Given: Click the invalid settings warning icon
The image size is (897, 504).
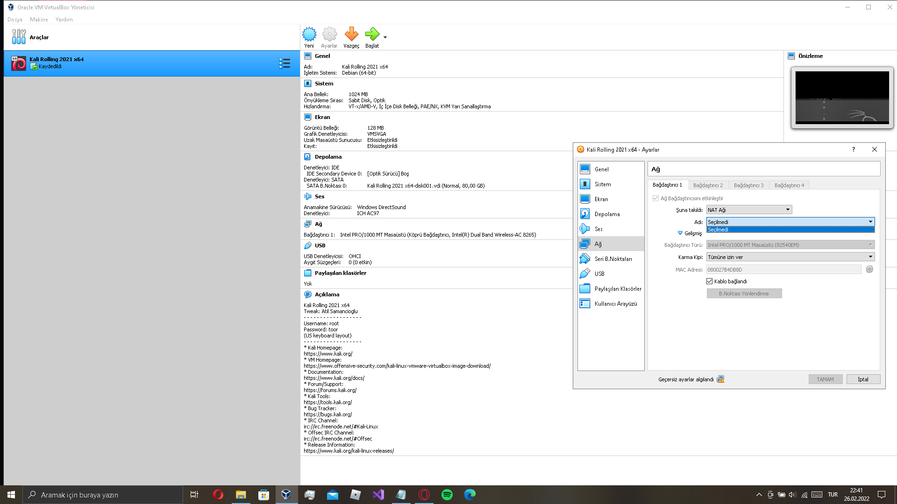Looking at the screenshot, I should click(720, 379).
